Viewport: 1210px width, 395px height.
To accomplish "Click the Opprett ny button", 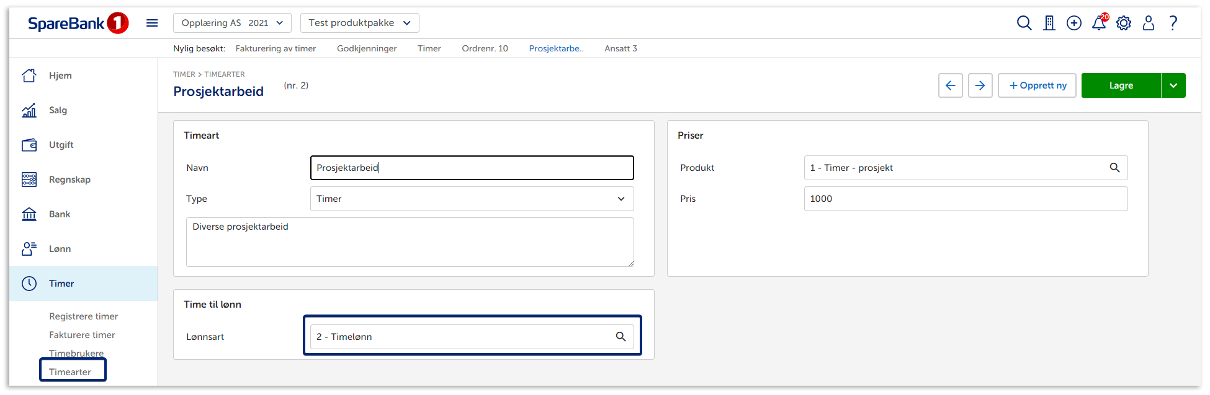I will pyautogui.click(x=1037, y=85).
